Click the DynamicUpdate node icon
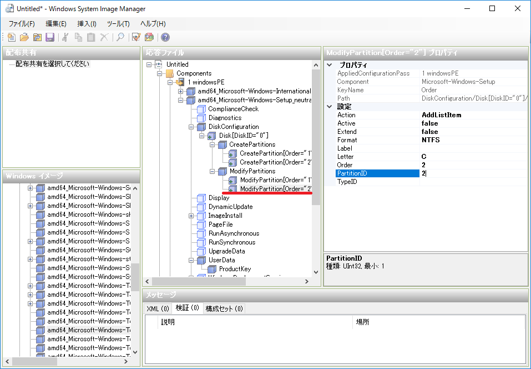The image size is (531, 369). pyautogui.click(x=201, y=207)
